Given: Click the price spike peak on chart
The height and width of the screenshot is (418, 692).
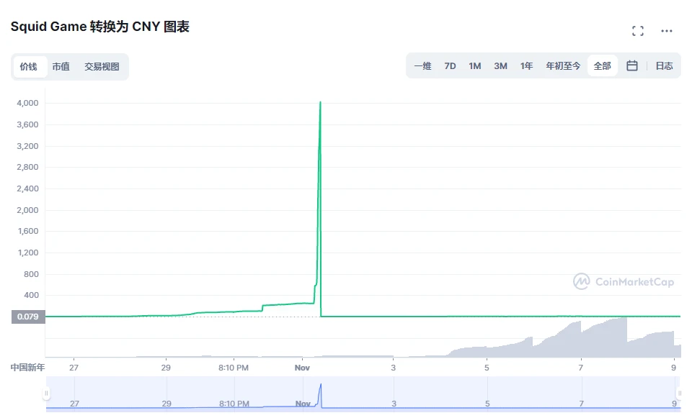Looking at the screenshot, I should 320,102.
